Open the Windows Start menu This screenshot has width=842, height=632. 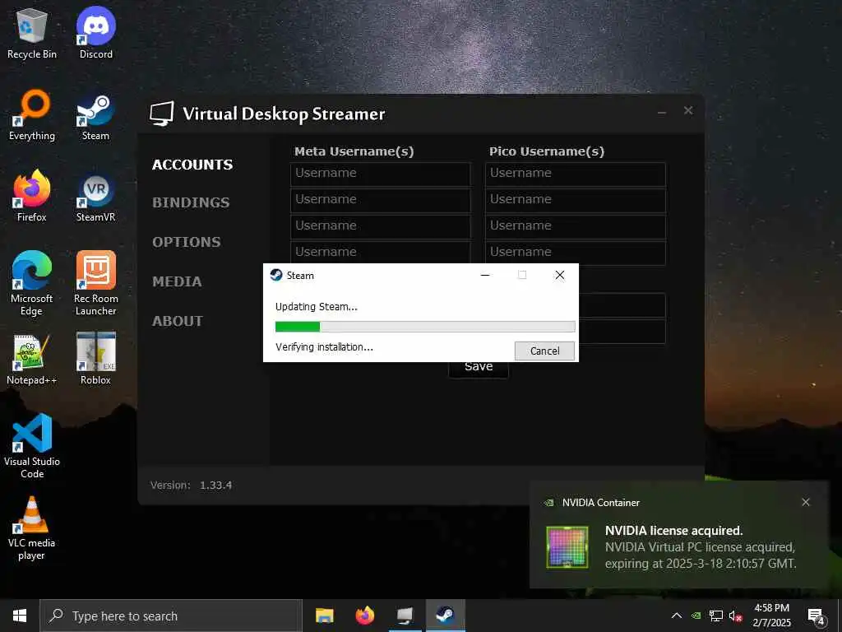(20, 616)
